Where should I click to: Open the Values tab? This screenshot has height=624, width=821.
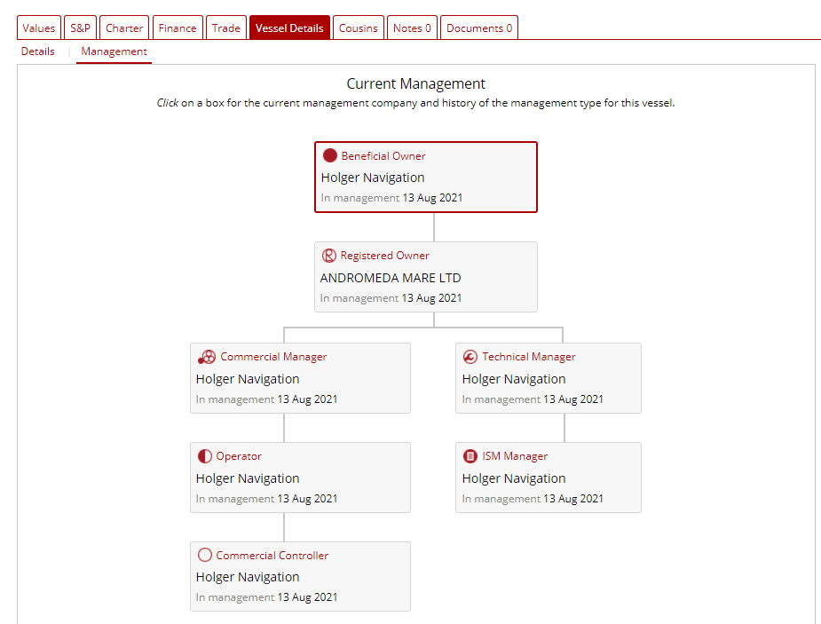coord(39,28)
